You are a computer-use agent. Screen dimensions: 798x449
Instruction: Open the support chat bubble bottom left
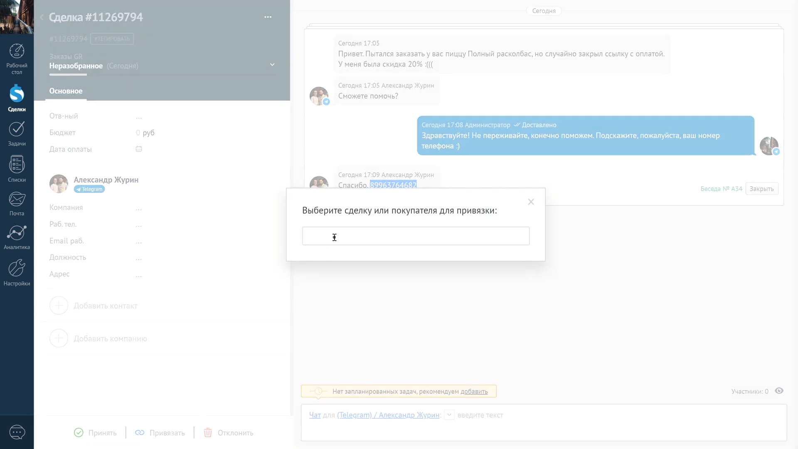[17, 432]
